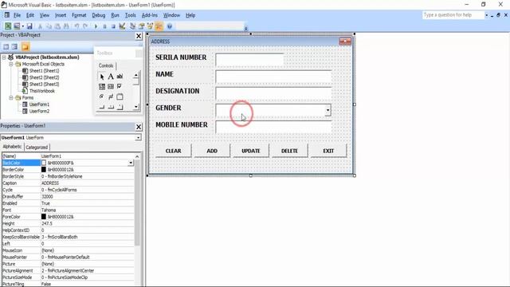Open Object Browser via toolbar icon

click(x=150, y=26)
